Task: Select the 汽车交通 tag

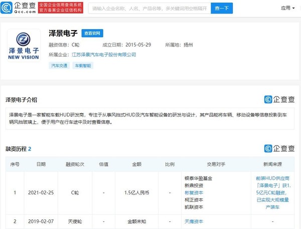Action: (x=59, y=66)
